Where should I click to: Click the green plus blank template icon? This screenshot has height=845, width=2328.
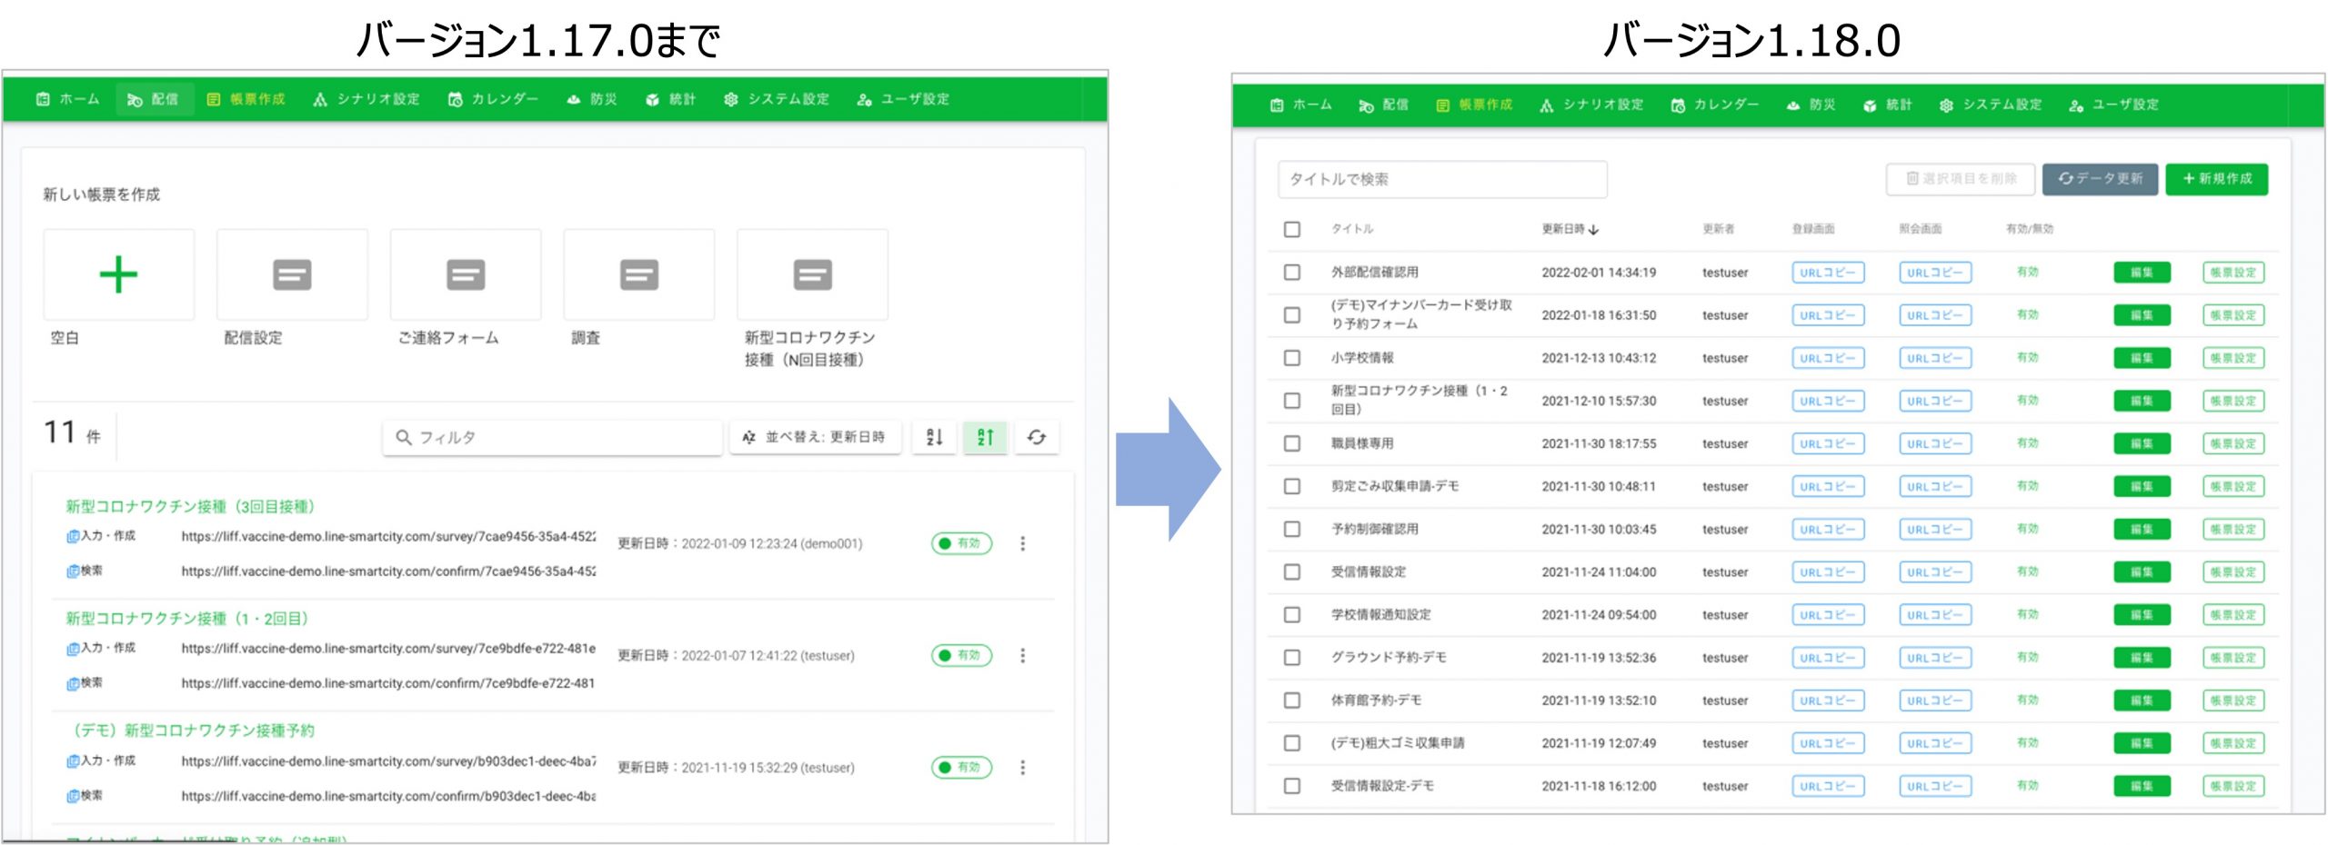coord(118,274)
